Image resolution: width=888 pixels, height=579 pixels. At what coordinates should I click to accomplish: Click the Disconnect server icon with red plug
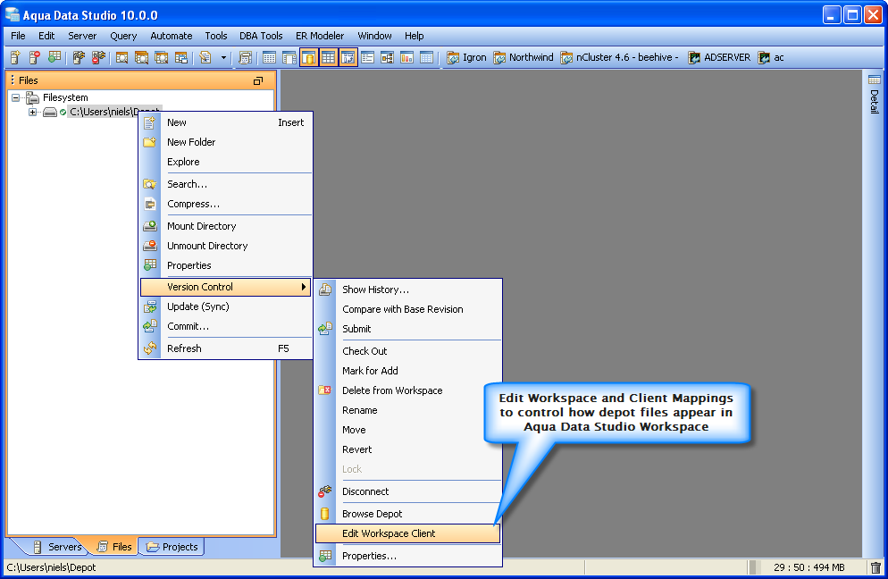click(x=98, y=57)
